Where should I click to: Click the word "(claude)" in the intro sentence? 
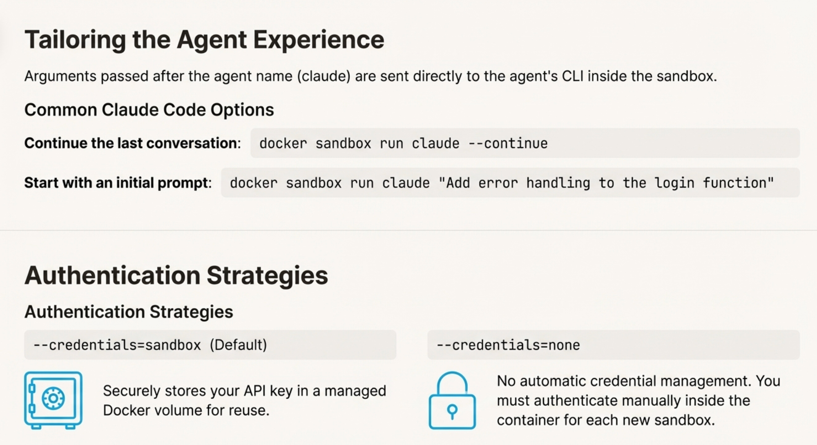point(324,76)
